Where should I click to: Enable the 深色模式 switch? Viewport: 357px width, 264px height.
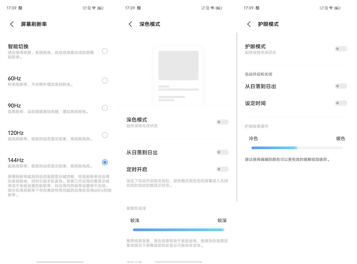tap(222, 122)
